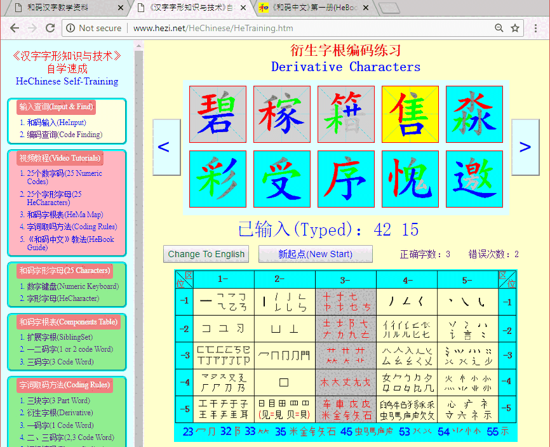Image resolution: width=550 pixels, height=447 pixels.
Task: Select the 碧 character practice tile
Action: click(x=218, y=114)
